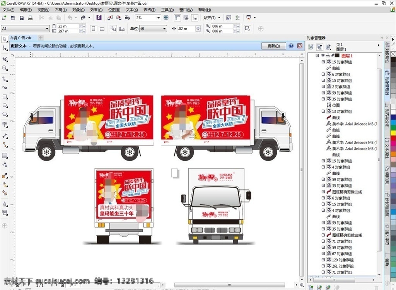Viewport: 396px width, 290px height.
Task: Activate the Text tool (字)
Action: (5, 125)
